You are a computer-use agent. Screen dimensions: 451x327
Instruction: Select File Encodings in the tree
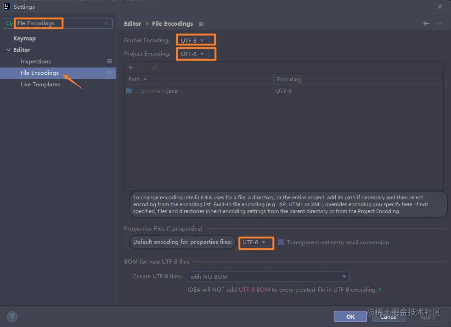pos(58,73)
